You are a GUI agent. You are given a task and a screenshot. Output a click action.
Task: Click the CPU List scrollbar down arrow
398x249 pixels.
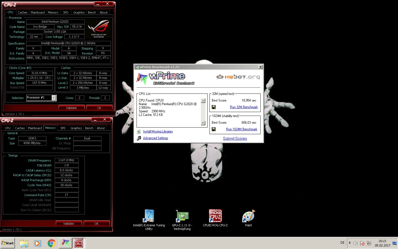click(203, 123)
